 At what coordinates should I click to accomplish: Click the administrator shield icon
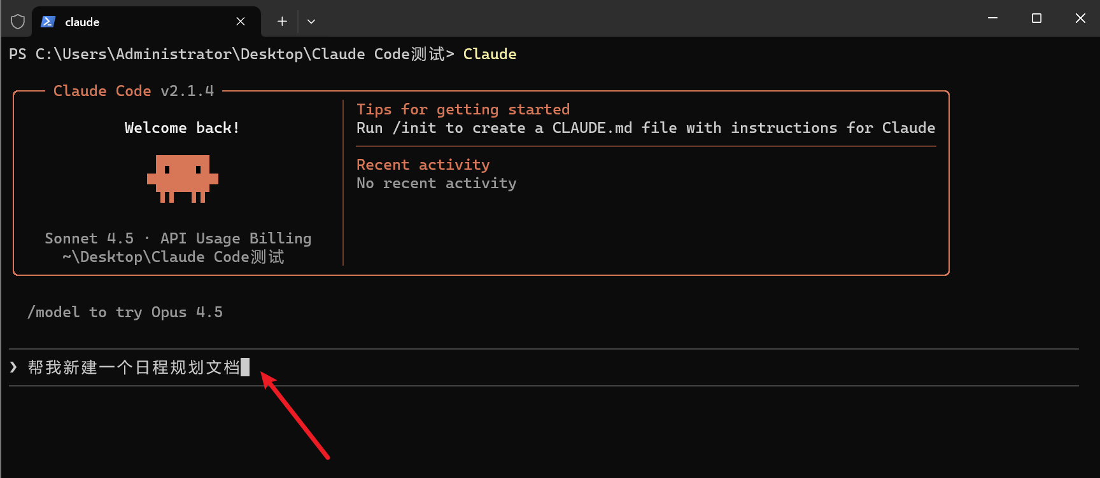[18, 22]
